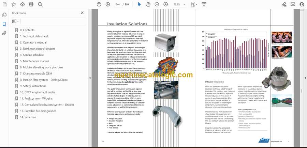307x148 pixels.
Task: Open the fit page options dropdown
Action: point(194,4)
